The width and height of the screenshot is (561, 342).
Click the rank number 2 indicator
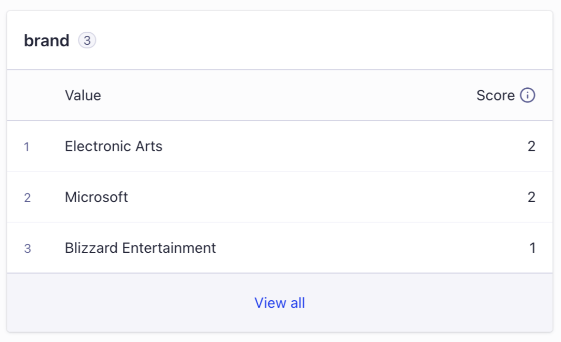coord(28,197)
